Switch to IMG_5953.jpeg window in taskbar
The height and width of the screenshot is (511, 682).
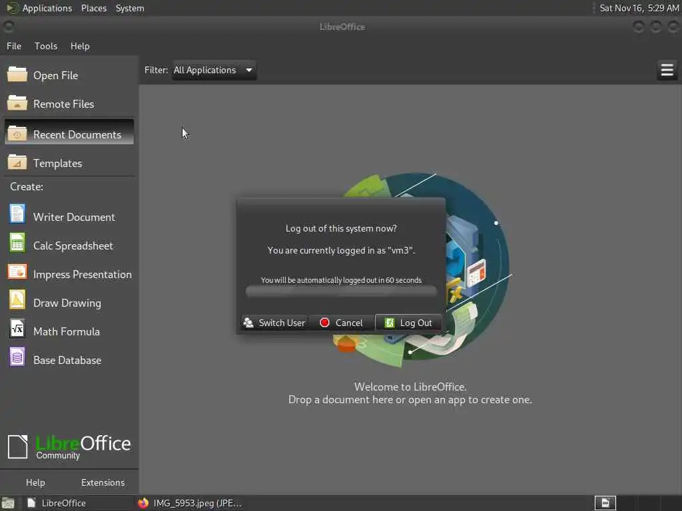click(190, 503)
